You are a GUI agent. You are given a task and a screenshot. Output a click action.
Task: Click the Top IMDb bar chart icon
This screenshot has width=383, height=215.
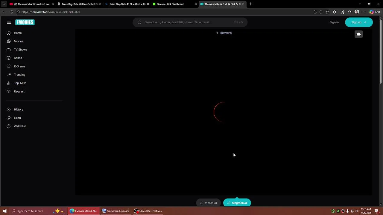click(9, 83)
